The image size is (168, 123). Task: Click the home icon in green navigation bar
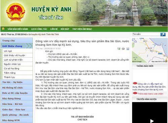[x=3, y=29]
